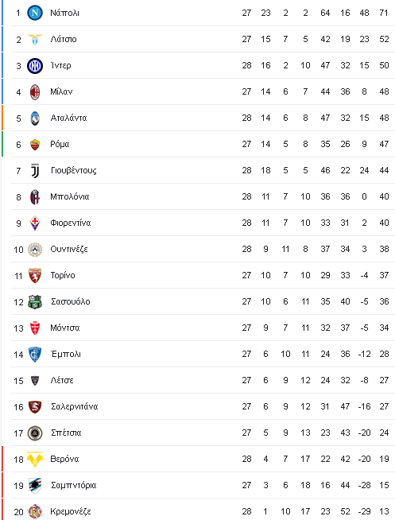Select the Inter club logo
Viewport: 395px width, 520px height.
pyautogui.click(x=35, y=66)
